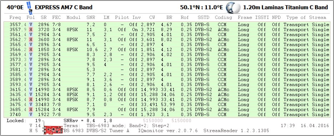Click the StreamReader 1.2.3.1305 text
Screen dimensions: 334x136
(236, 131)
